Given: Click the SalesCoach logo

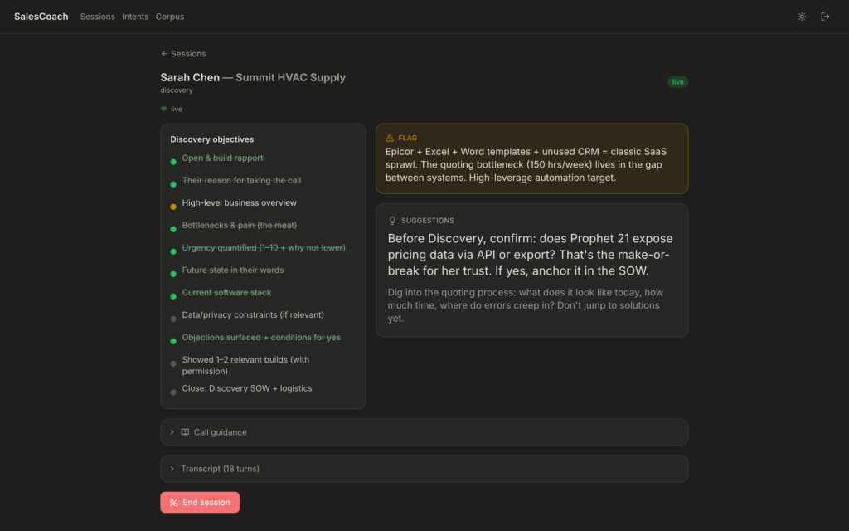Looking at the screenshot, I should pyautogui.click(x=41, y=17).
